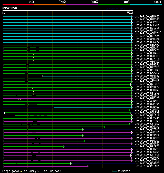Image resolution: width=164 pixels, height=173 pixels.
Task: Select the UniRef100_B6TIK3 label
Action: tap(147, 70)
